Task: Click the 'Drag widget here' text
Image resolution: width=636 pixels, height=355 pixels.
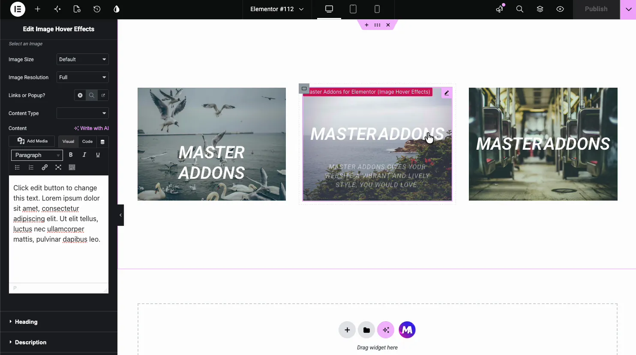Action: coord(377,347)
